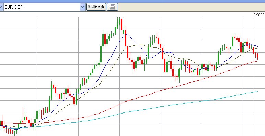Click the vertical cursor line near the chart's right edge
Image resolution: width=265 pixels, height=136 pixels.
click(x=254, y=76)
